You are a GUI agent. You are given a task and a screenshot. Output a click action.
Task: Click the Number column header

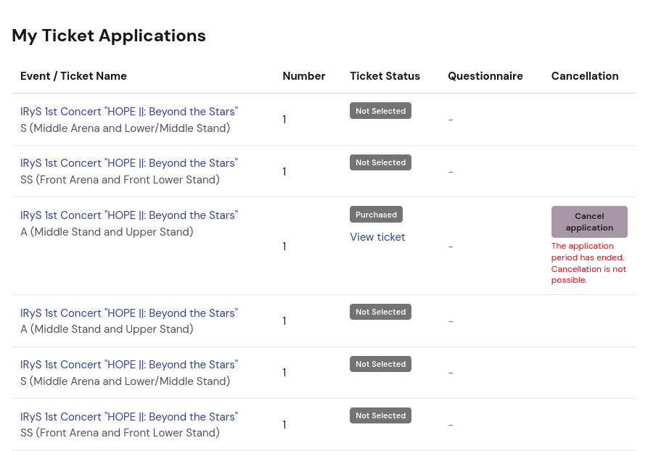304,76
